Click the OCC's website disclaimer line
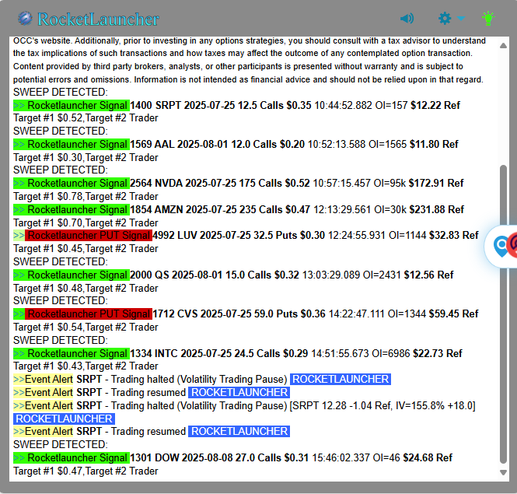Viewport: 517px width, 494px height. [x=250, y=40]
